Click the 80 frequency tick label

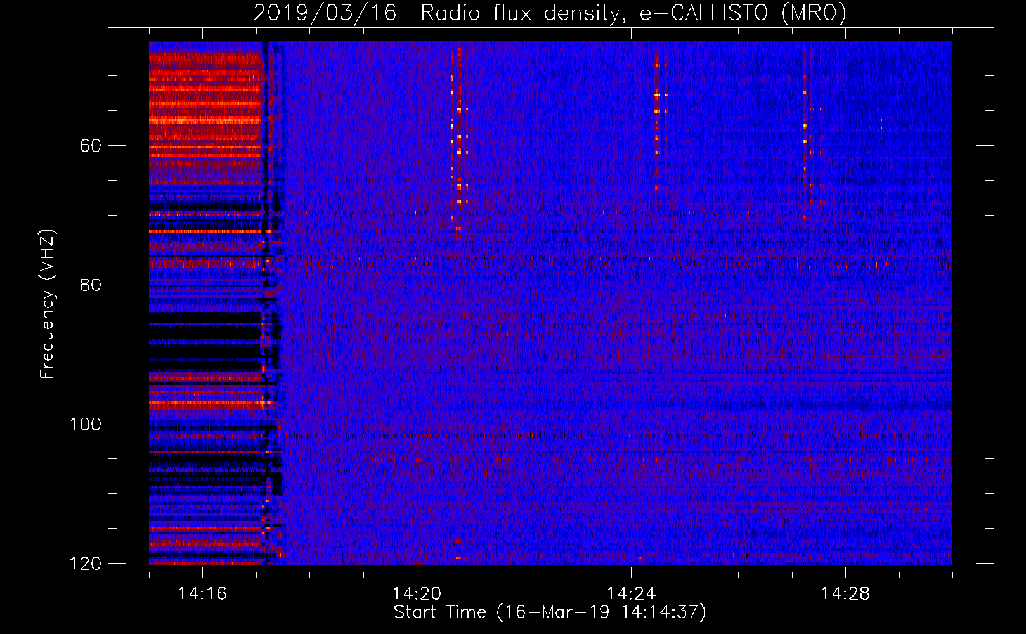[91, 285]
